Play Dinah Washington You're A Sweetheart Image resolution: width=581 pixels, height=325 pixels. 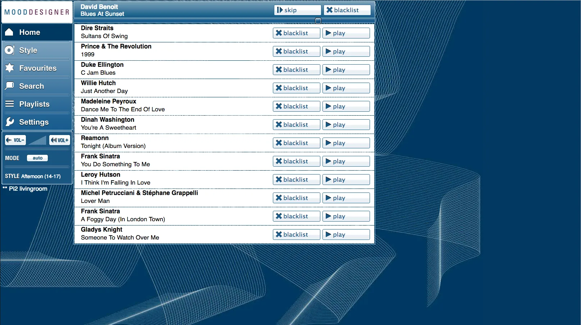tap(346, 125)
